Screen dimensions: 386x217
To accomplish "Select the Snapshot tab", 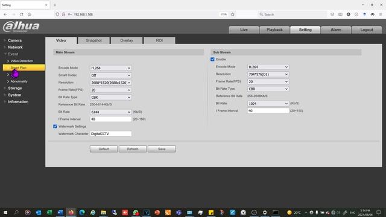I will tap(93, 40).
